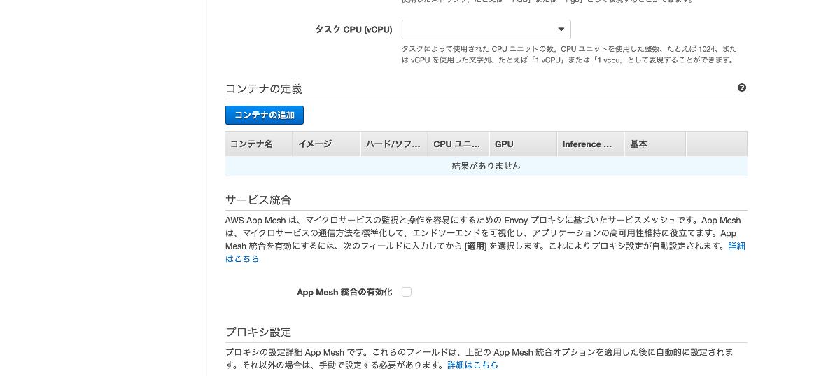This screenshot has width=840, height=376.
Task: Click the コンテナの追加 button
Action: coord(265,115)
